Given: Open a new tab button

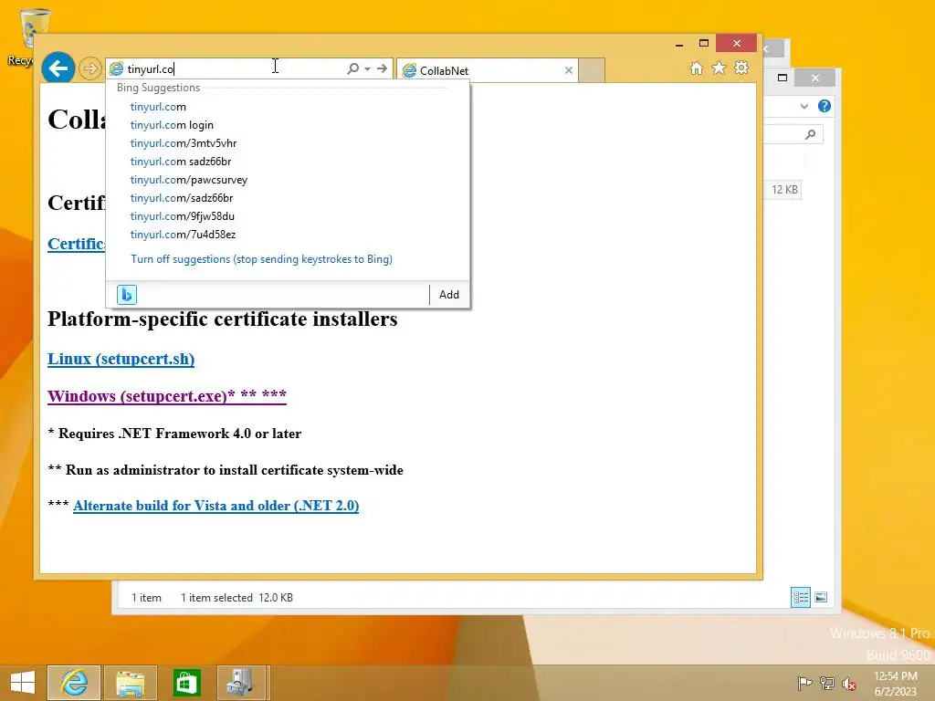Looking at the screenshot, I should tap(592, 70).
